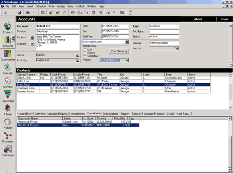233x174 pixels.
Task: Select the Subsidiary relationship radio button
Action: pos(85,56)
